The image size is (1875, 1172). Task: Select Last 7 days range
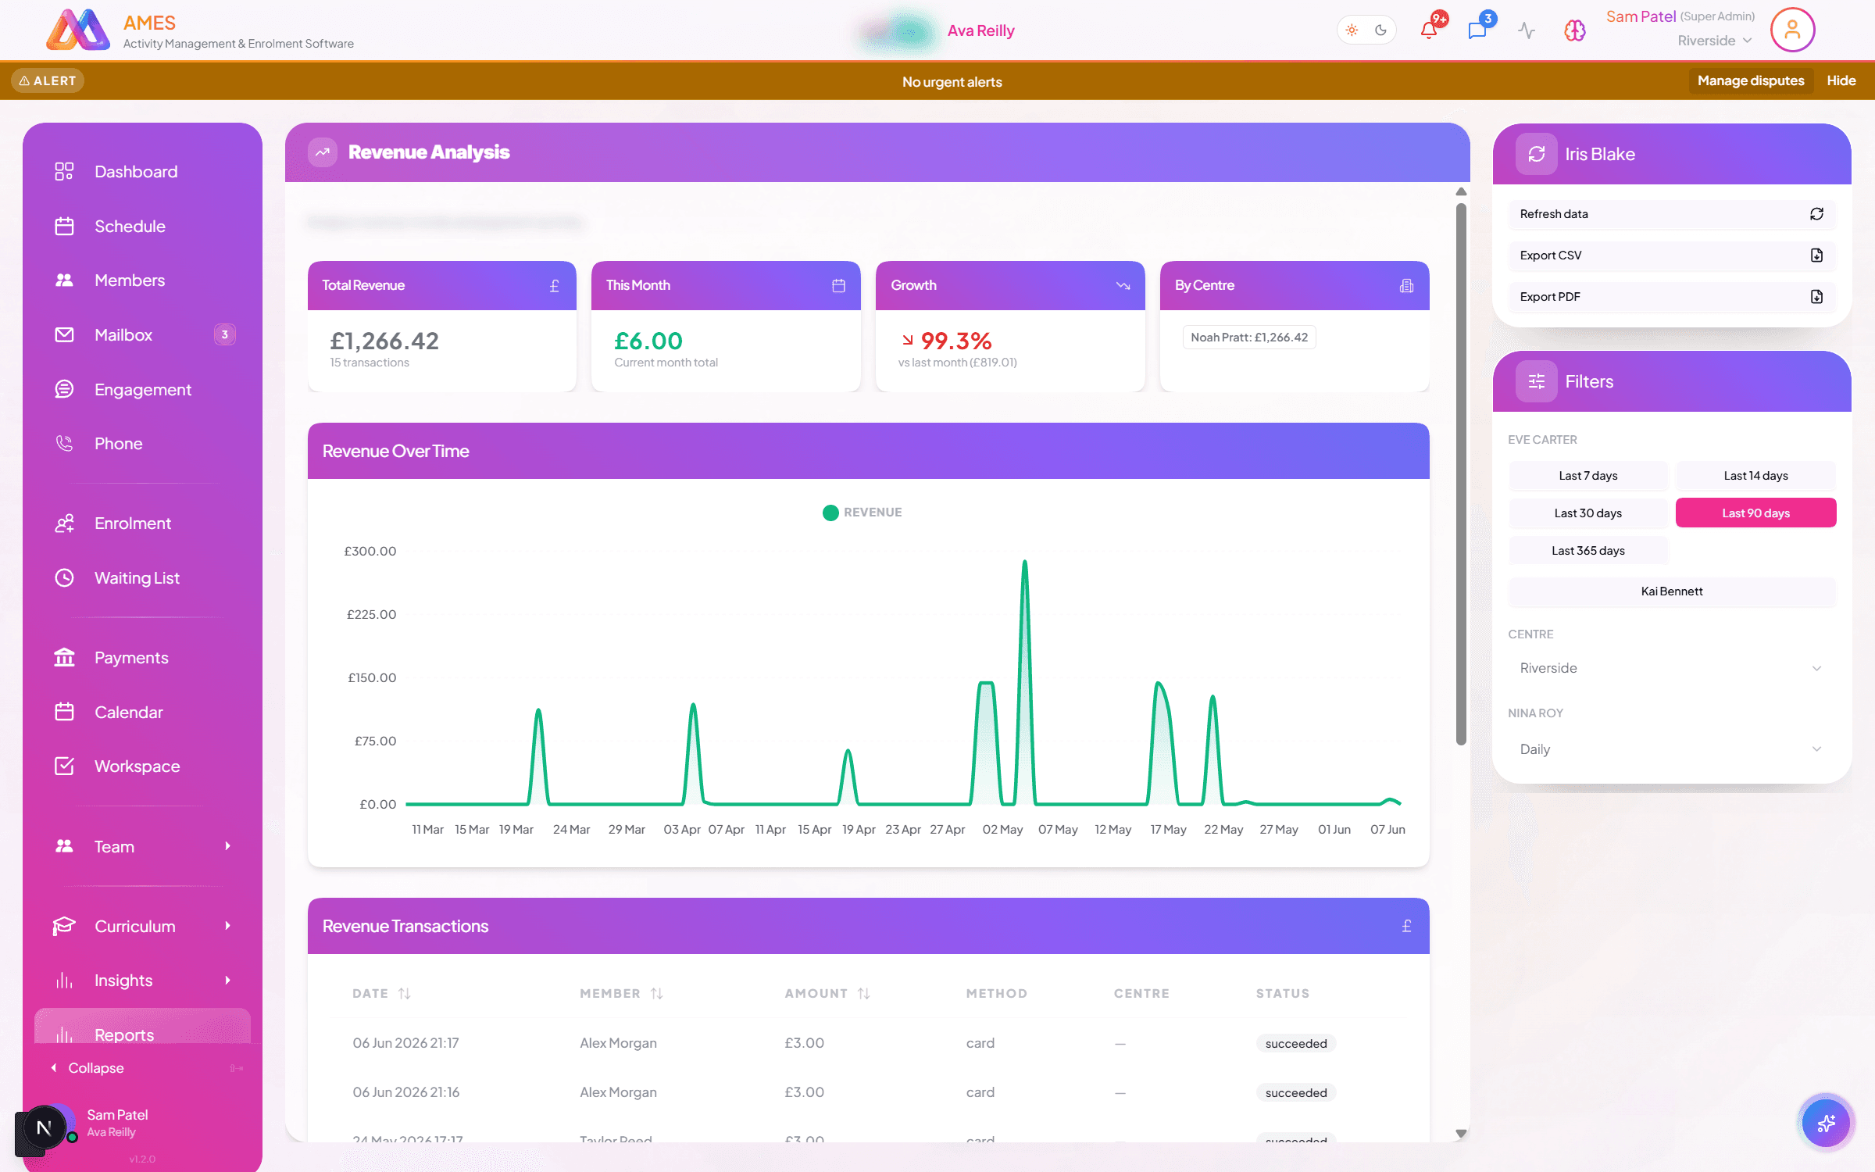coord(1587,476)
